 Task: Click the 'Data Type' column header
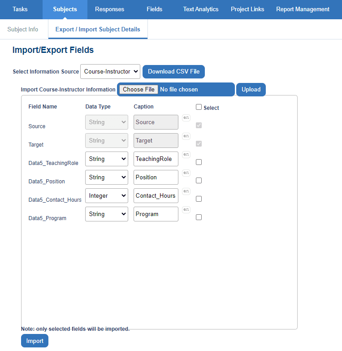point(98,107)
